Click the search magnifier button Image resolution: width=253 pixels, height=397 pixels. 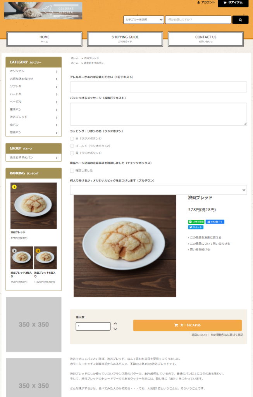tap(240, 20)
